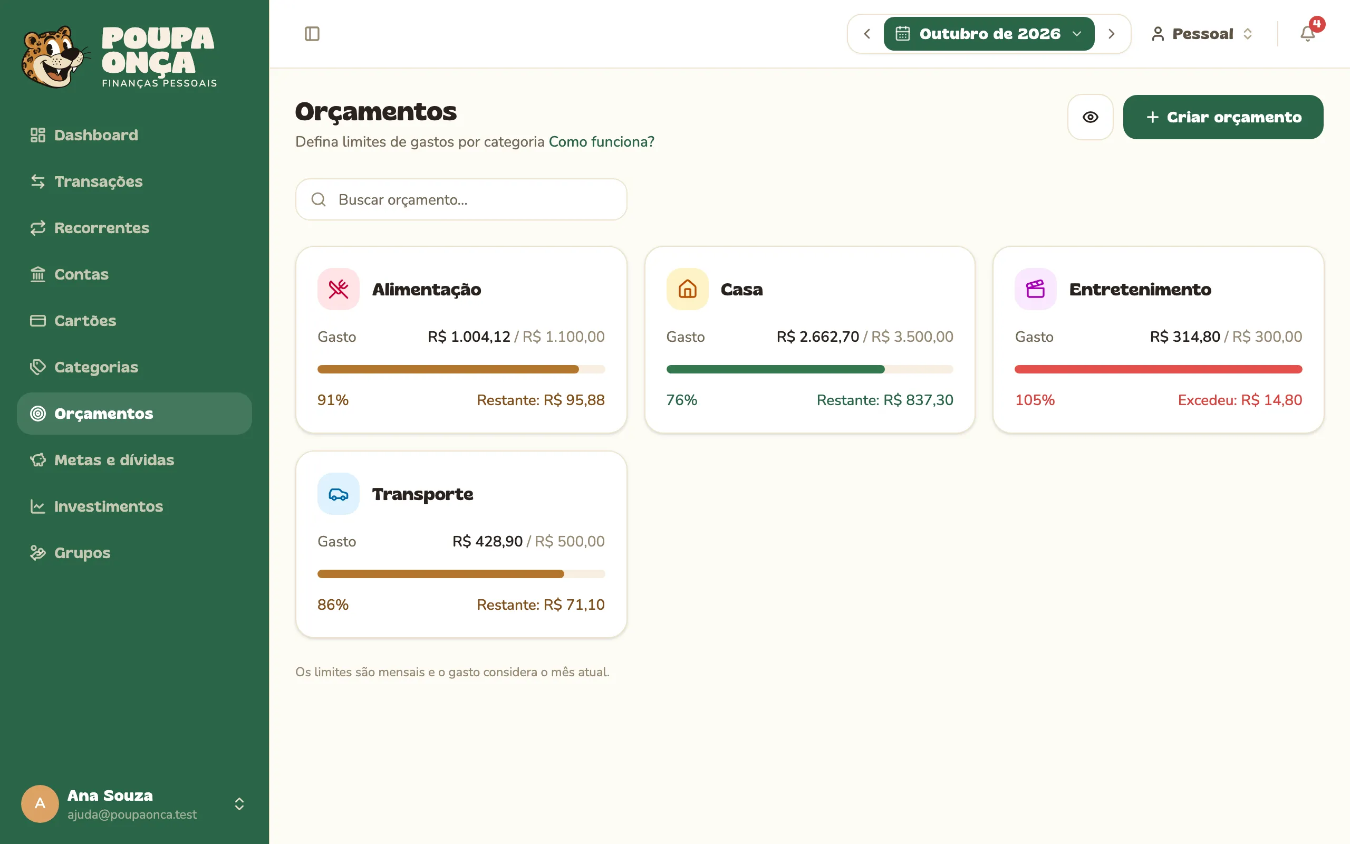The height and width of the screenshot is (844, 1350).
Task: Click Restante: R$ 837,30 value
Action: click(x=885, y=400)
